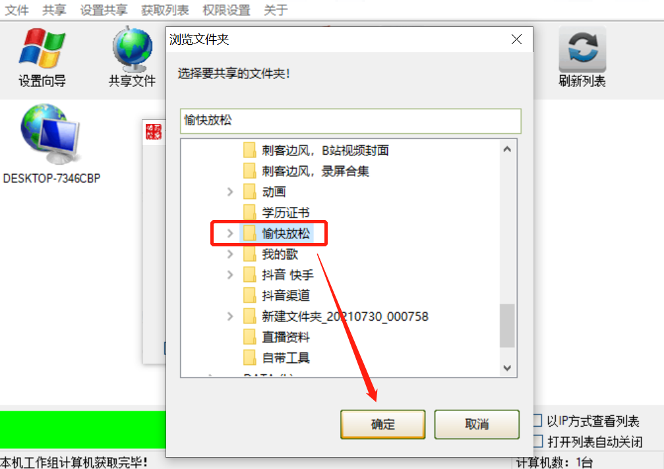Confirm folder selection with 确定
The height and width of the screenshot is (469, 664).
(383, 424)
